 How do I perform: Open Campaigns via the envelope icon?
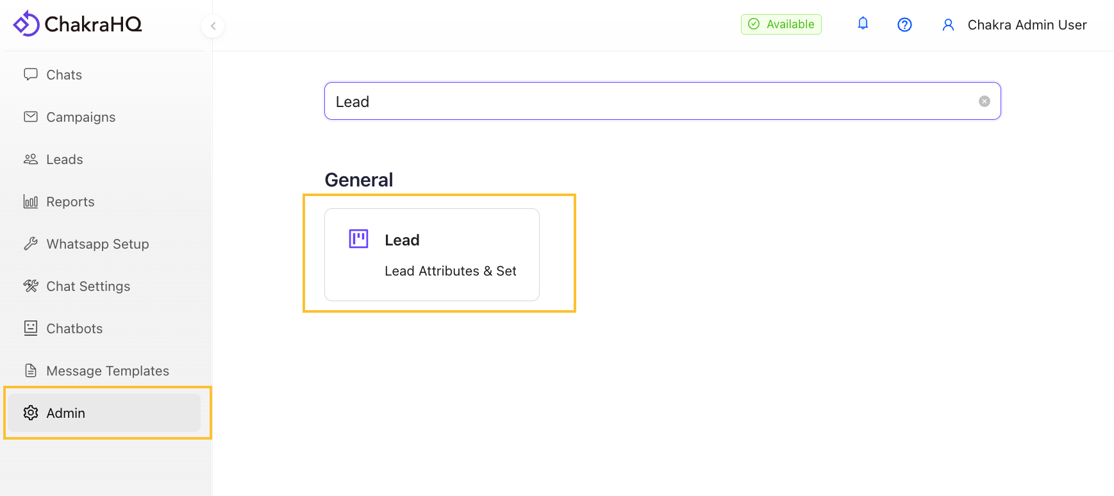[30, 116]
